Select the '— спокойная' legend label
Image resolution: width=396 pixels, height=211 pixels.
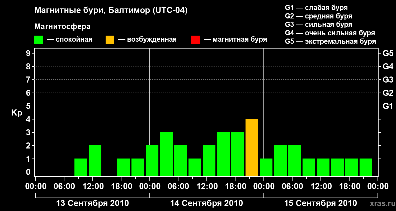point(70,40)
